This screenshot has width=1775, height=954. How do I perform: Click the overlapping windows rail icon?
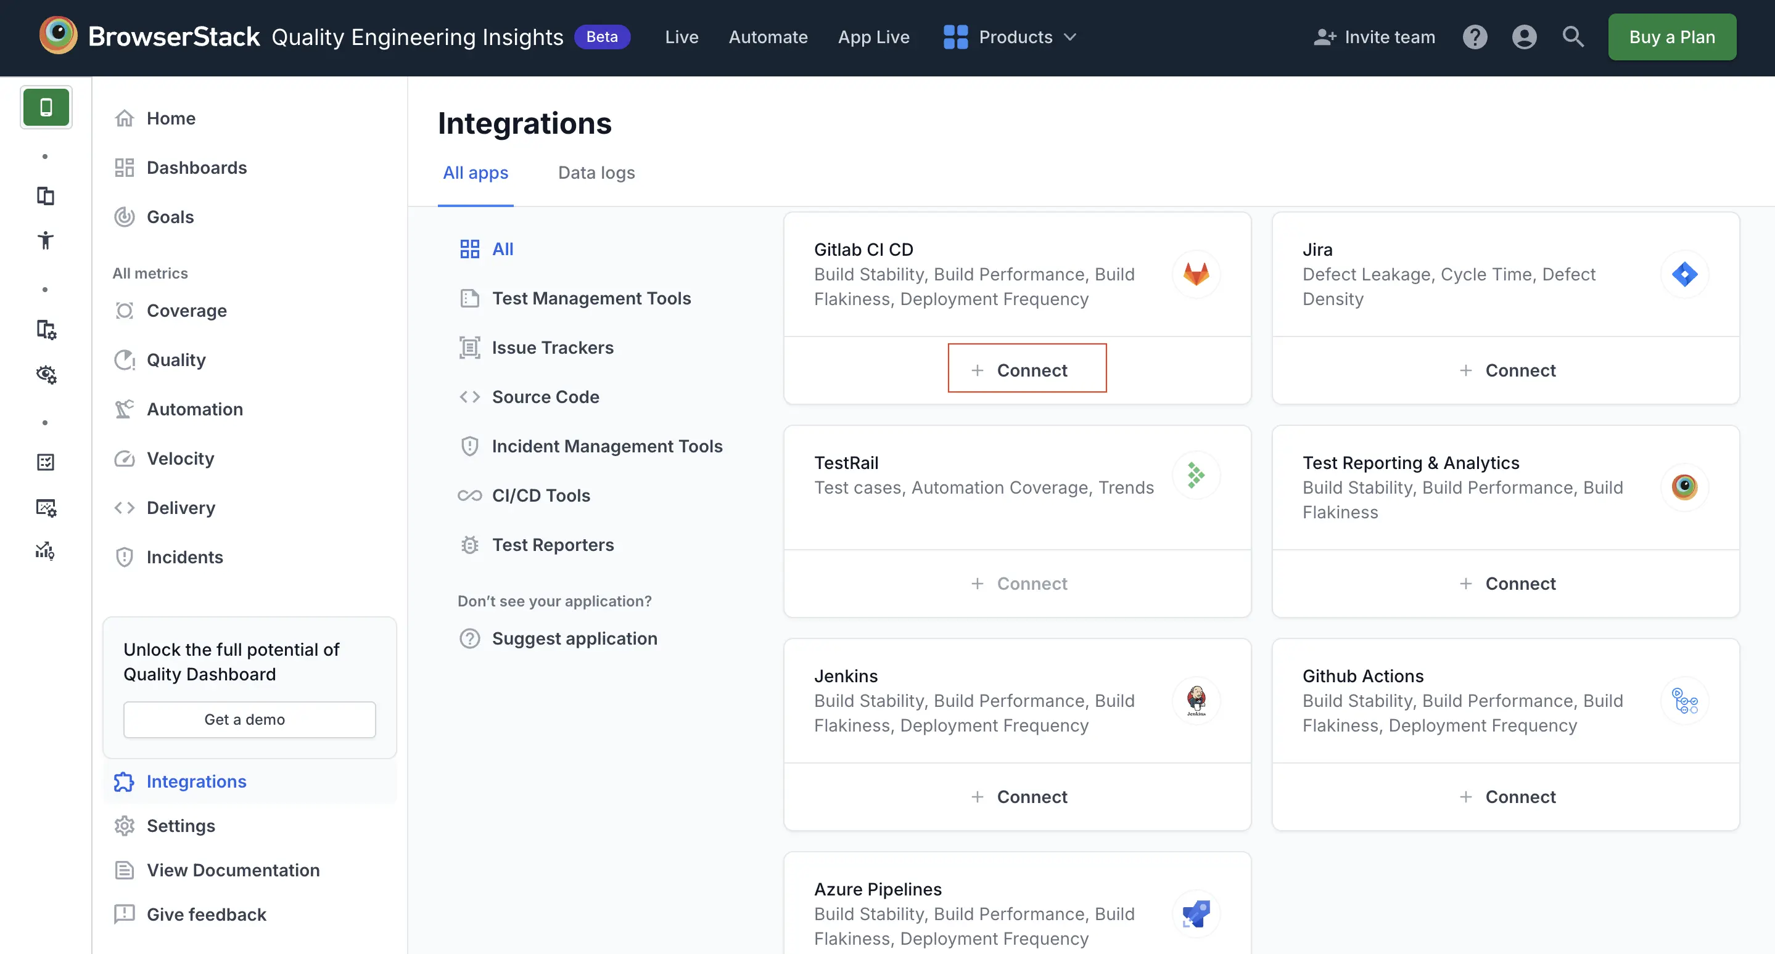[x=46, y=196]
